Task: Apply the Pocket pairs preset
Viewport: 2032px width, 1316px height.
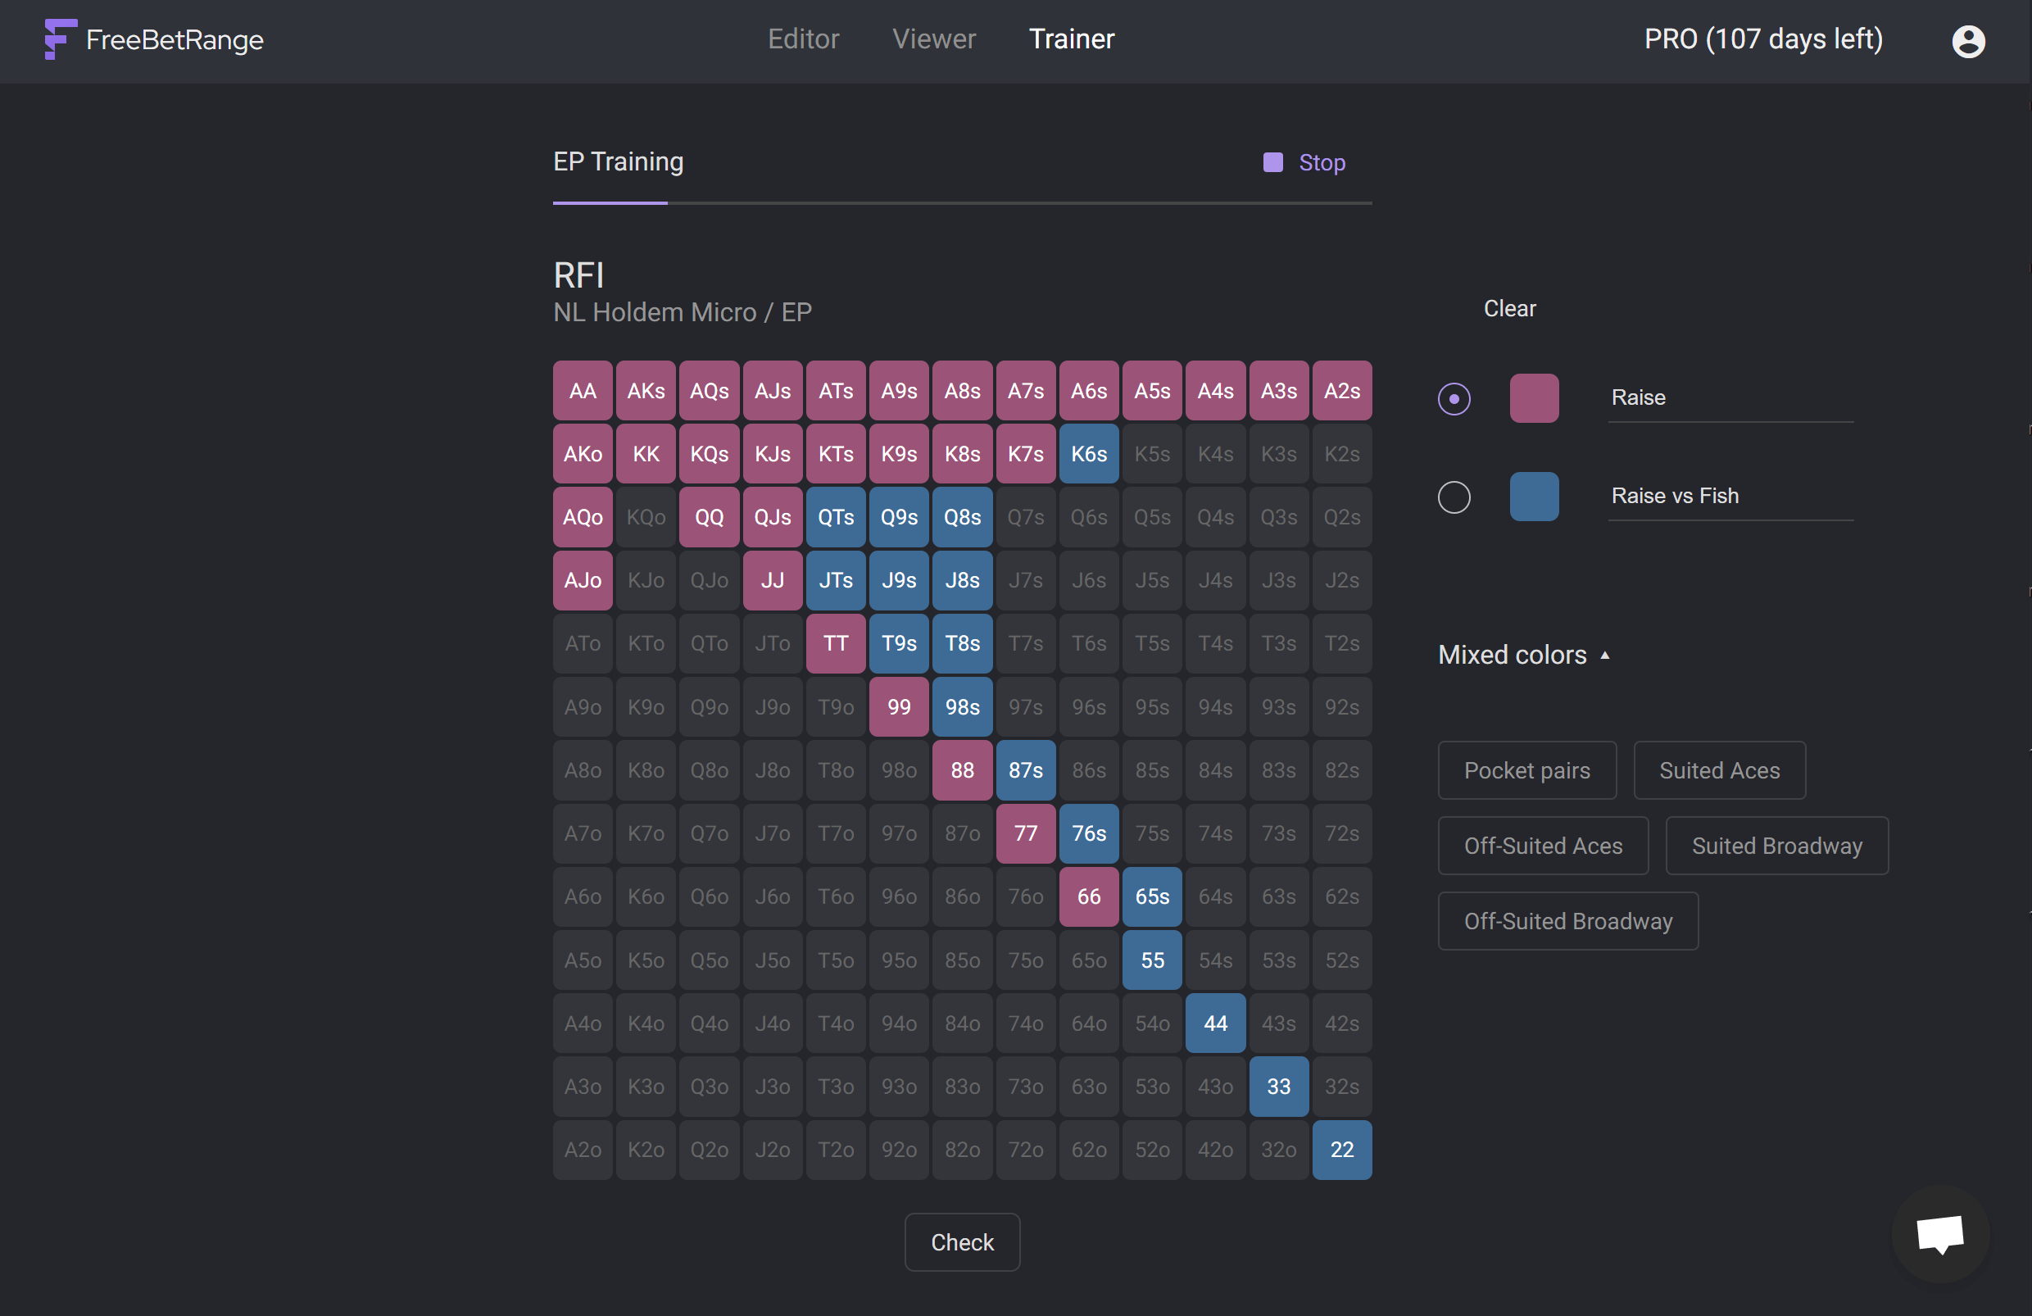Action: pyautogui.click(x=1526, y=770)
